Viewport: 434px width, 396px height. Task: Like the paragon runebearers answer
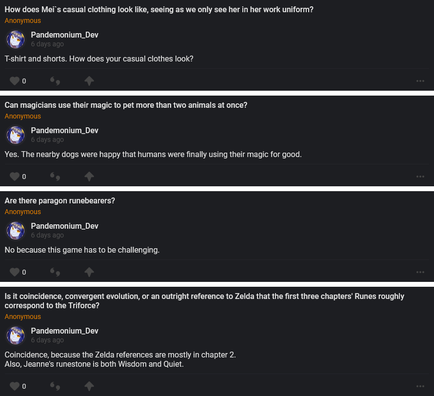(15, 272)
